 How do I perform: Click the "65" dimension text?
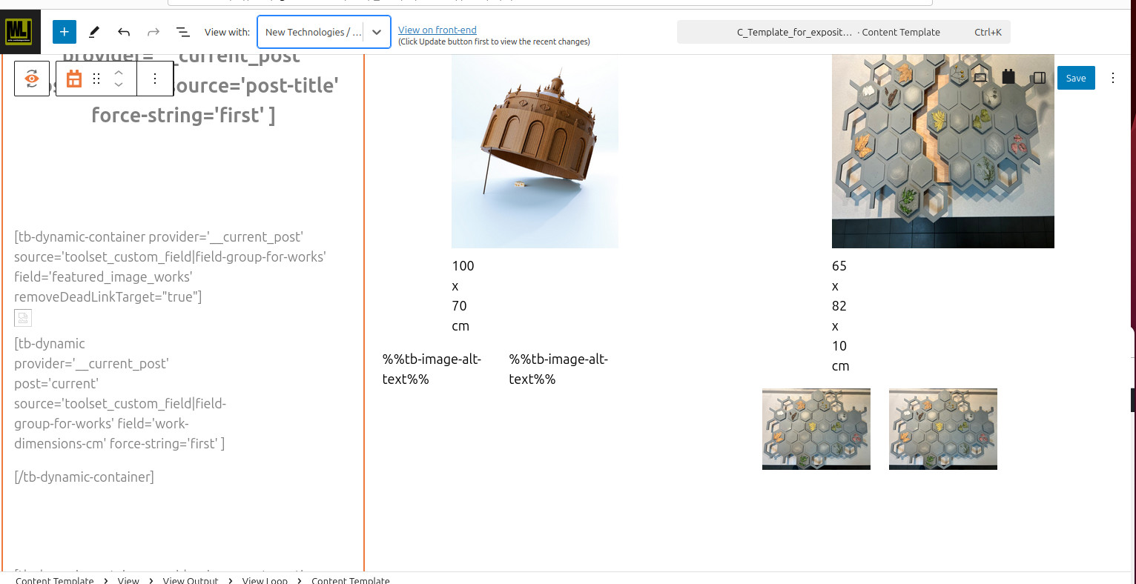coord(839,266)
